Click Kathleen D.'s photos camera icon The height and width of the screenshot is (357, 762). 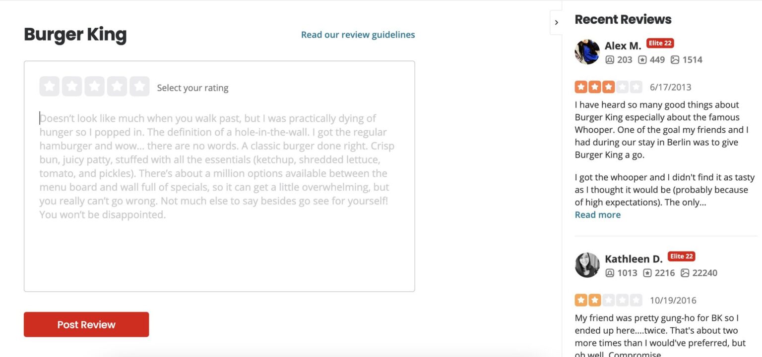coord(686,273)
